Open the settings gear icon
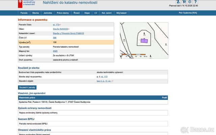This screenshot has height=135, width=216. coord(190,2)
